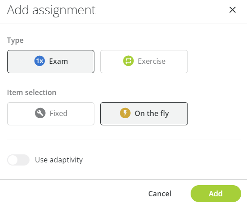This screenshot has width=247, height=203.
Task: Click the Type section label
Action: (15, 41)
